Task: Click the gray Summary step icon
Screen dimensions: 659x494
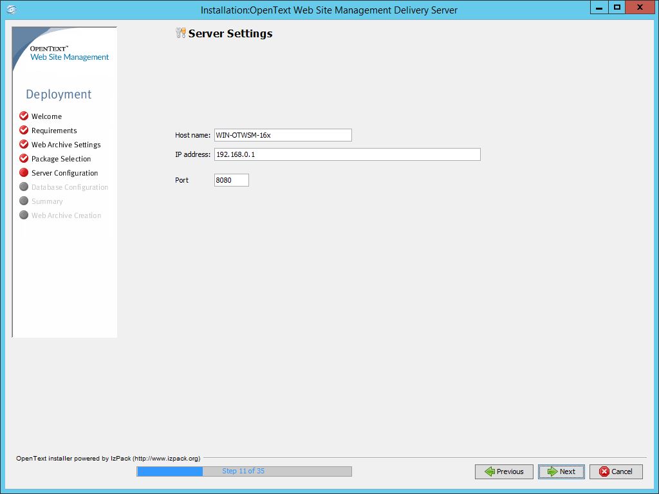Action: click(x=24, y=201)
